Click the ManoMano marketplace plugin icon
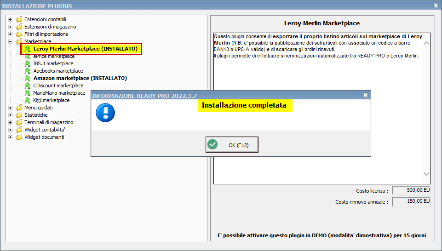Viewport: 442px width, 251px height. tap(28, 93)
